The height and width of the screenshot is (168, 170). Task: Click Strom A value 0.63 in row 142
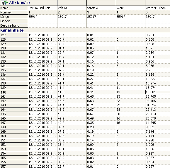pyautogui.click(x=90, y=101)
